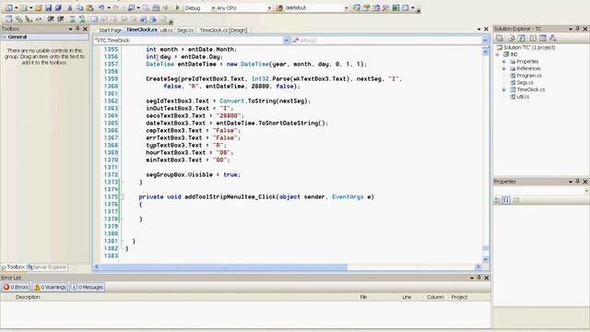The width and height of the screenshot is (590, 332).
Task: Open Object Browser from the main toolbar icon
Action: [375, 7]
